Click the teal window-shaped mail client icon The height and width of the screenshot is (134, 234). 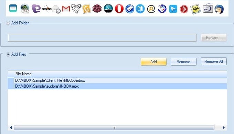point(13,9)
